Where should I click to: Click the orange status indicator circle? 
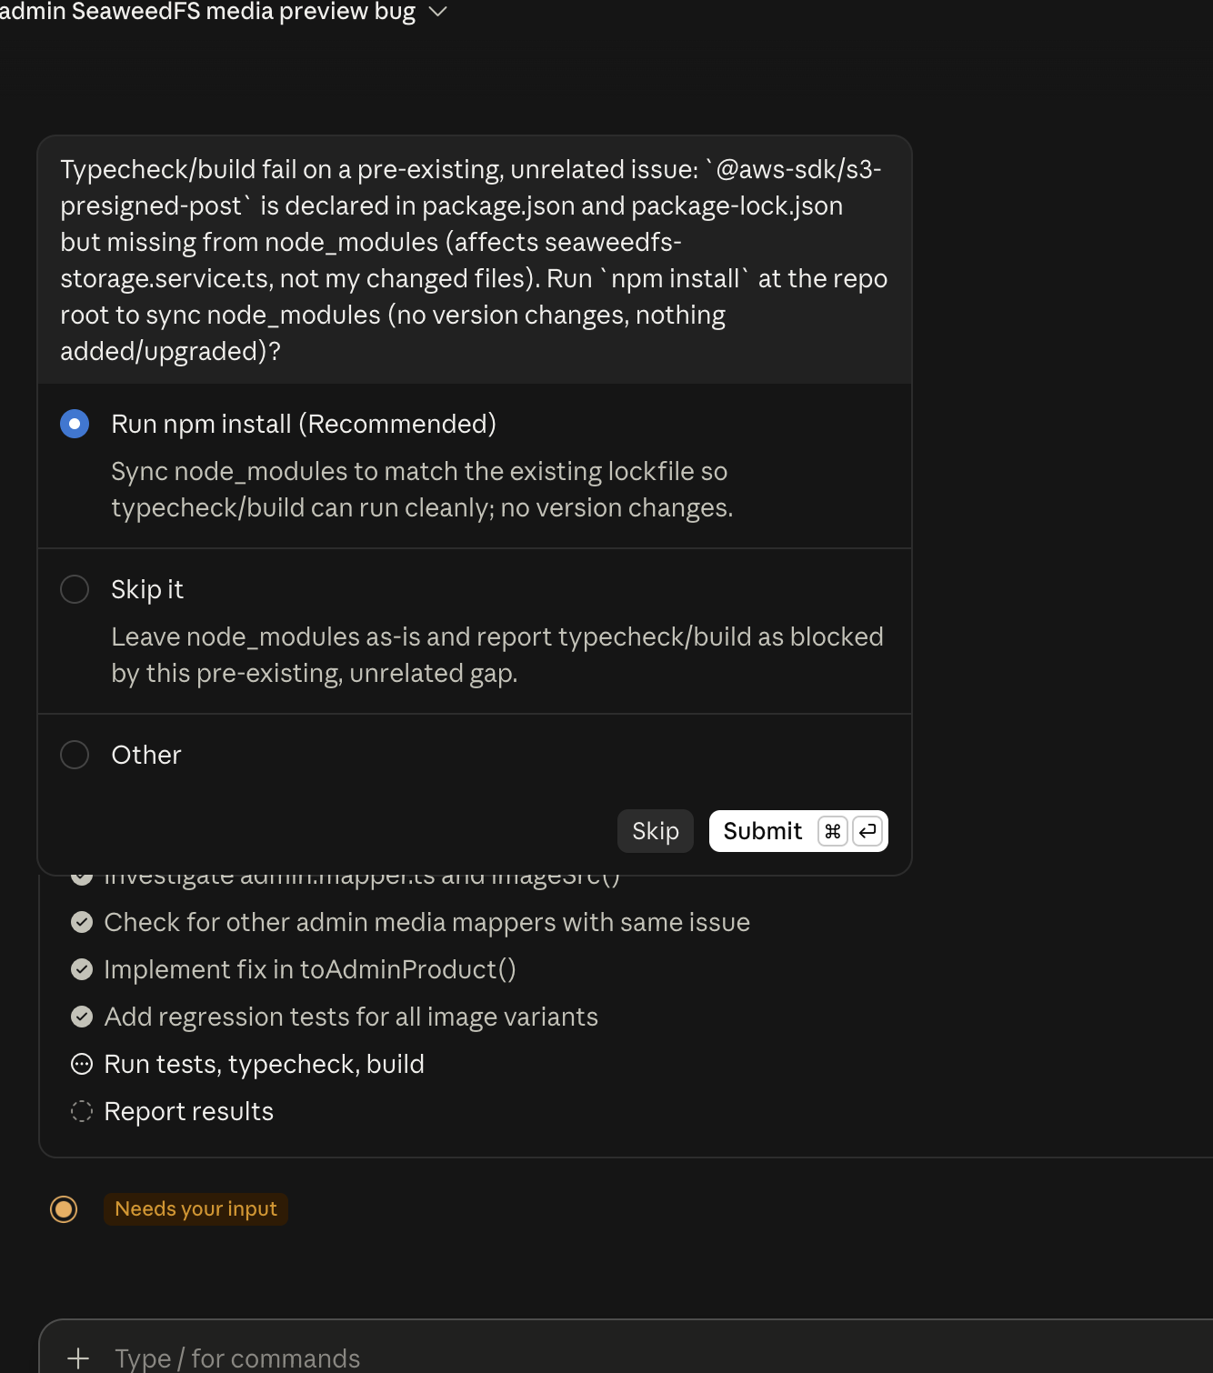click(64, 1209)
